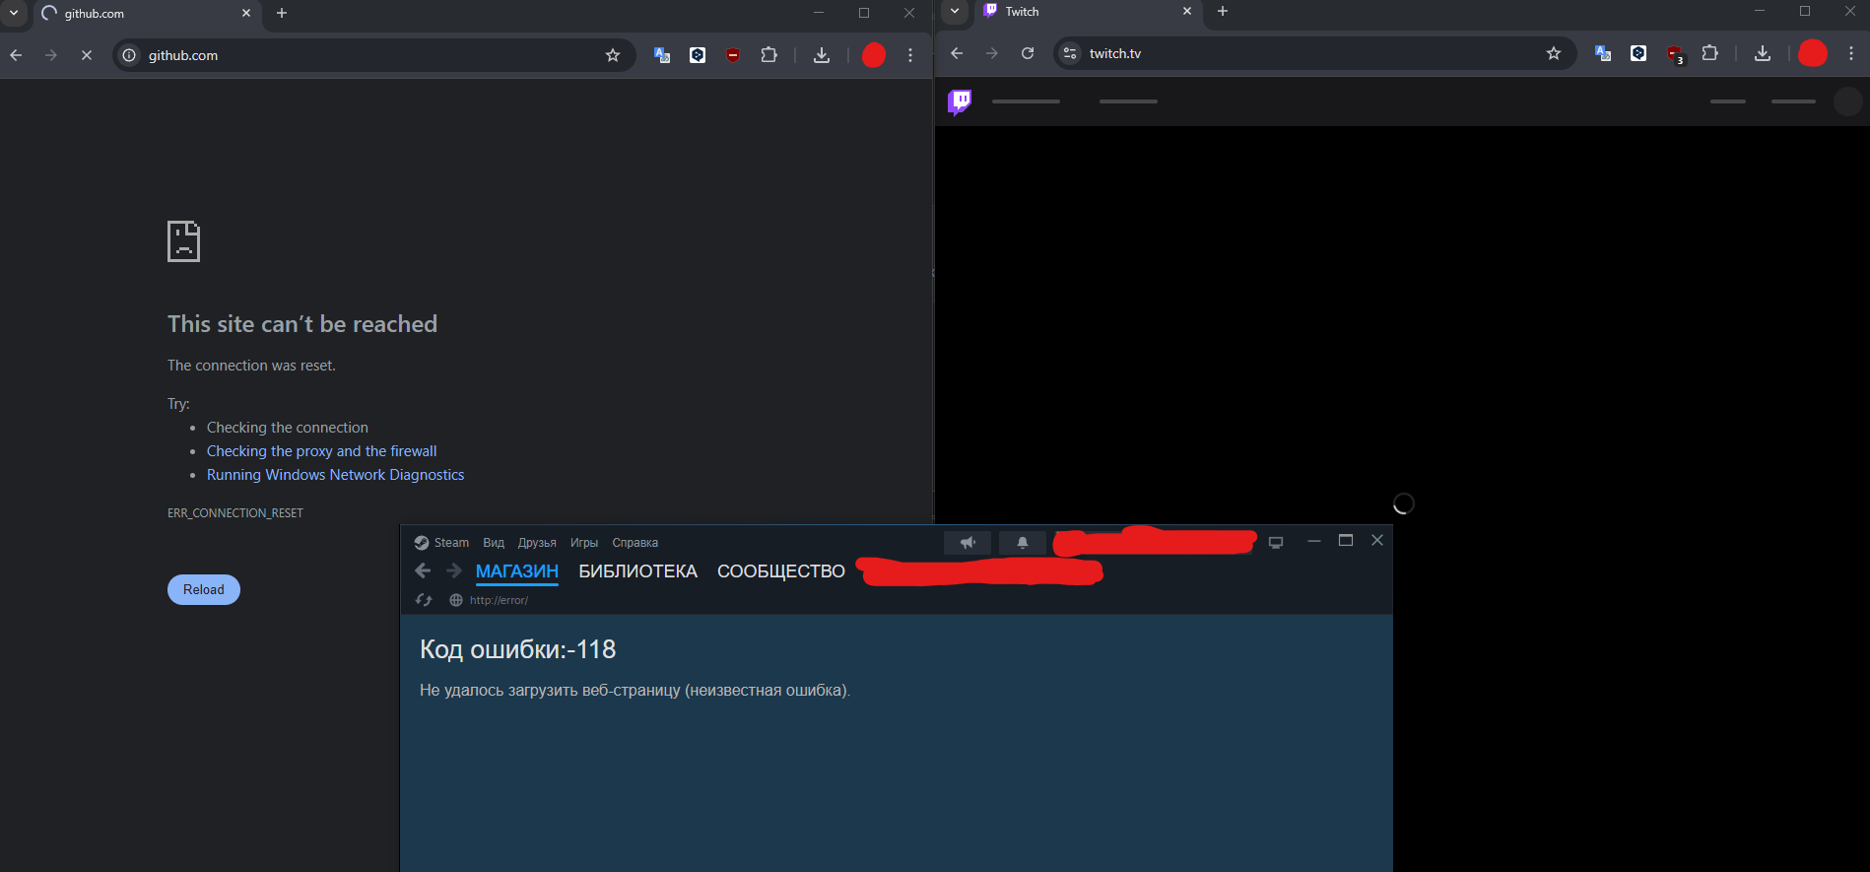Open Steam announcements megaphone button
The height and width of the screenshot is (872, 1870).
tap(968, 543)
